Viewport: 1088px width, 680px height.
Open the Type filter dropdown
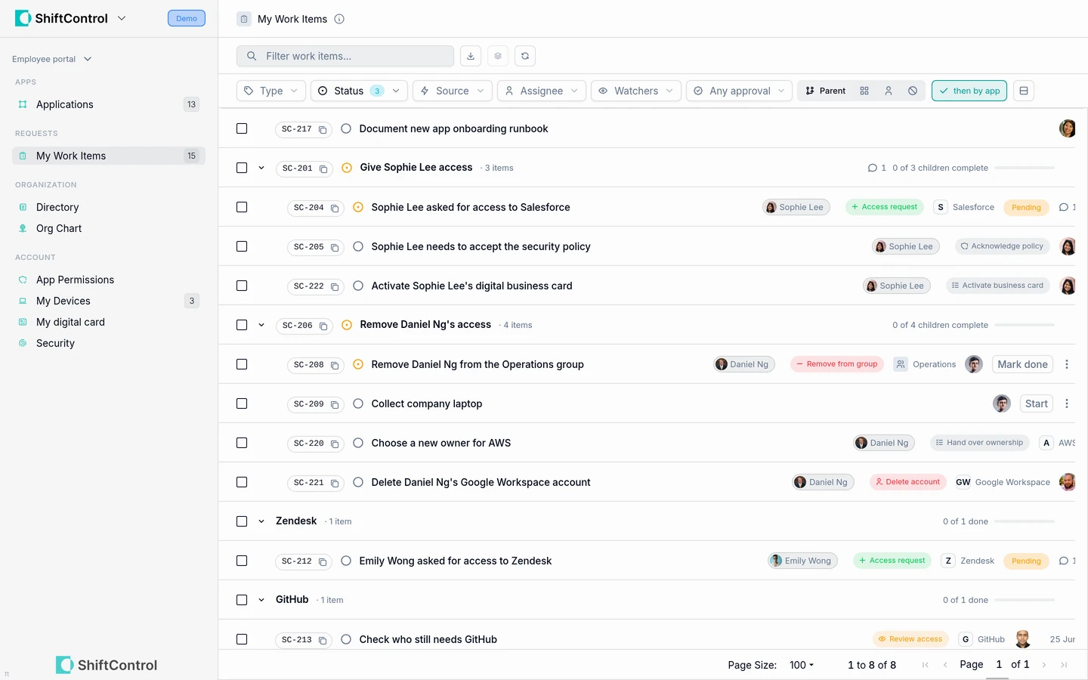(x=271, y=91)
